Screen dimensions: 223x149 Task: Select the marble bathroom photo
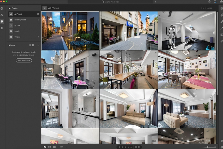[70, 108]
